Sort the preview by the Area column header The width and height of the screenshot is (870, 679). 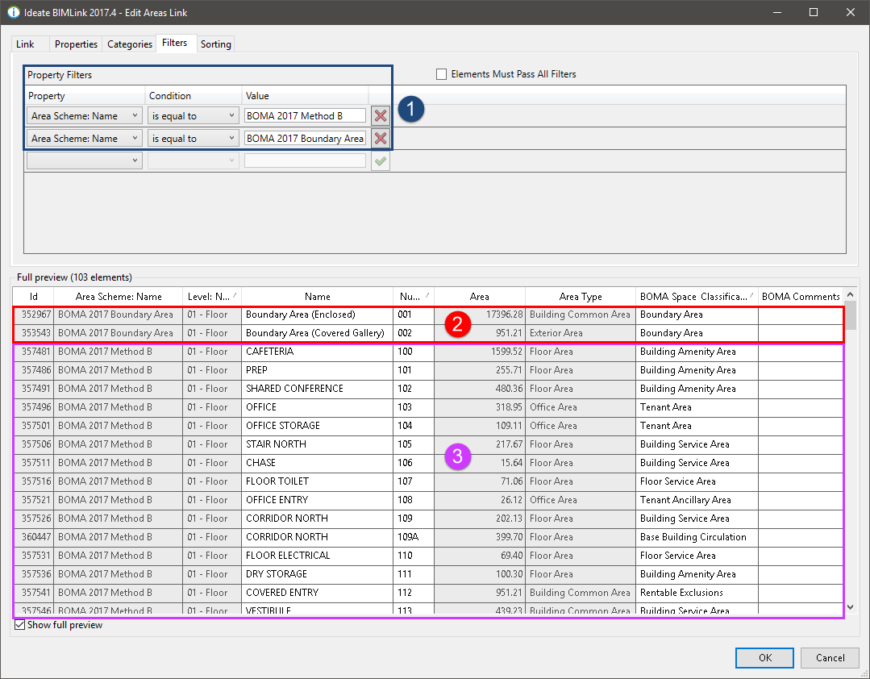pyautogui.click(x=479, y=296)
